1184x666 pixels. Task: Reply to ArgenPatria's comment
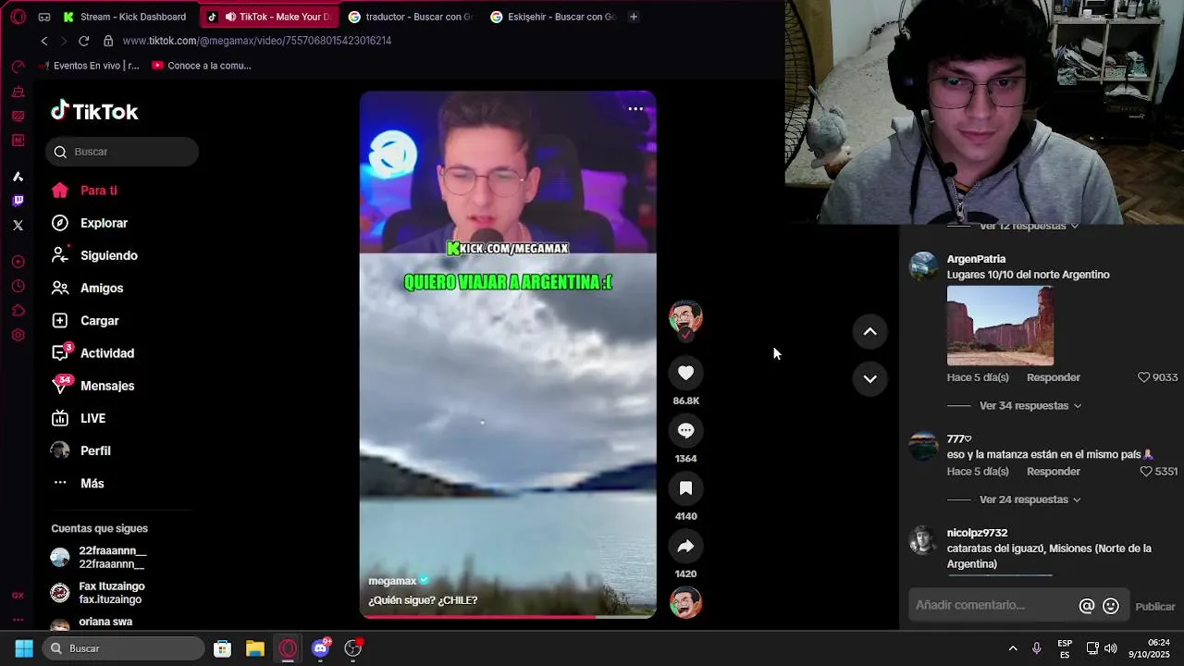pyautogui.click(x=1053, y=377)
